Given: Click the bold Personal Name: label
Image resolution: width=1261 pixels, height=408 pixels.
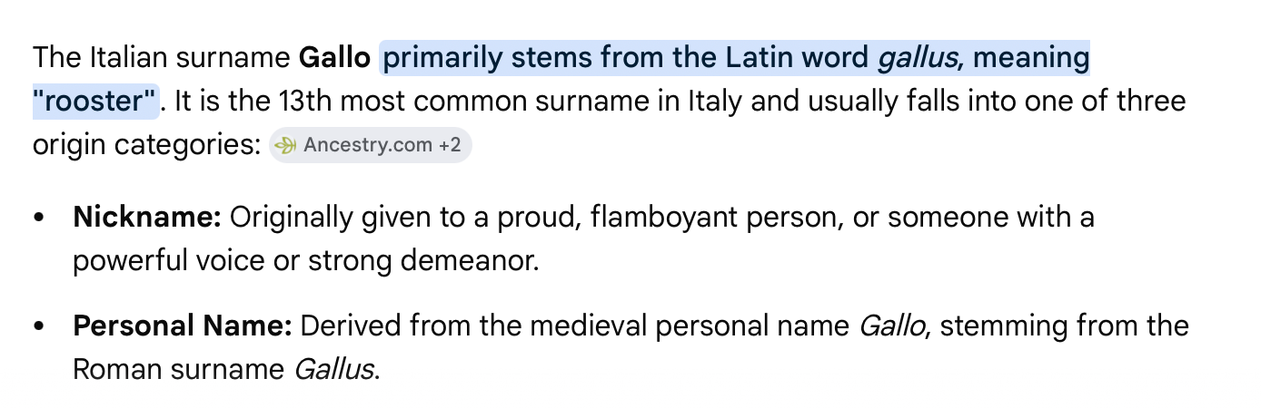Looking at the screenshot, I should pos(183,325).
